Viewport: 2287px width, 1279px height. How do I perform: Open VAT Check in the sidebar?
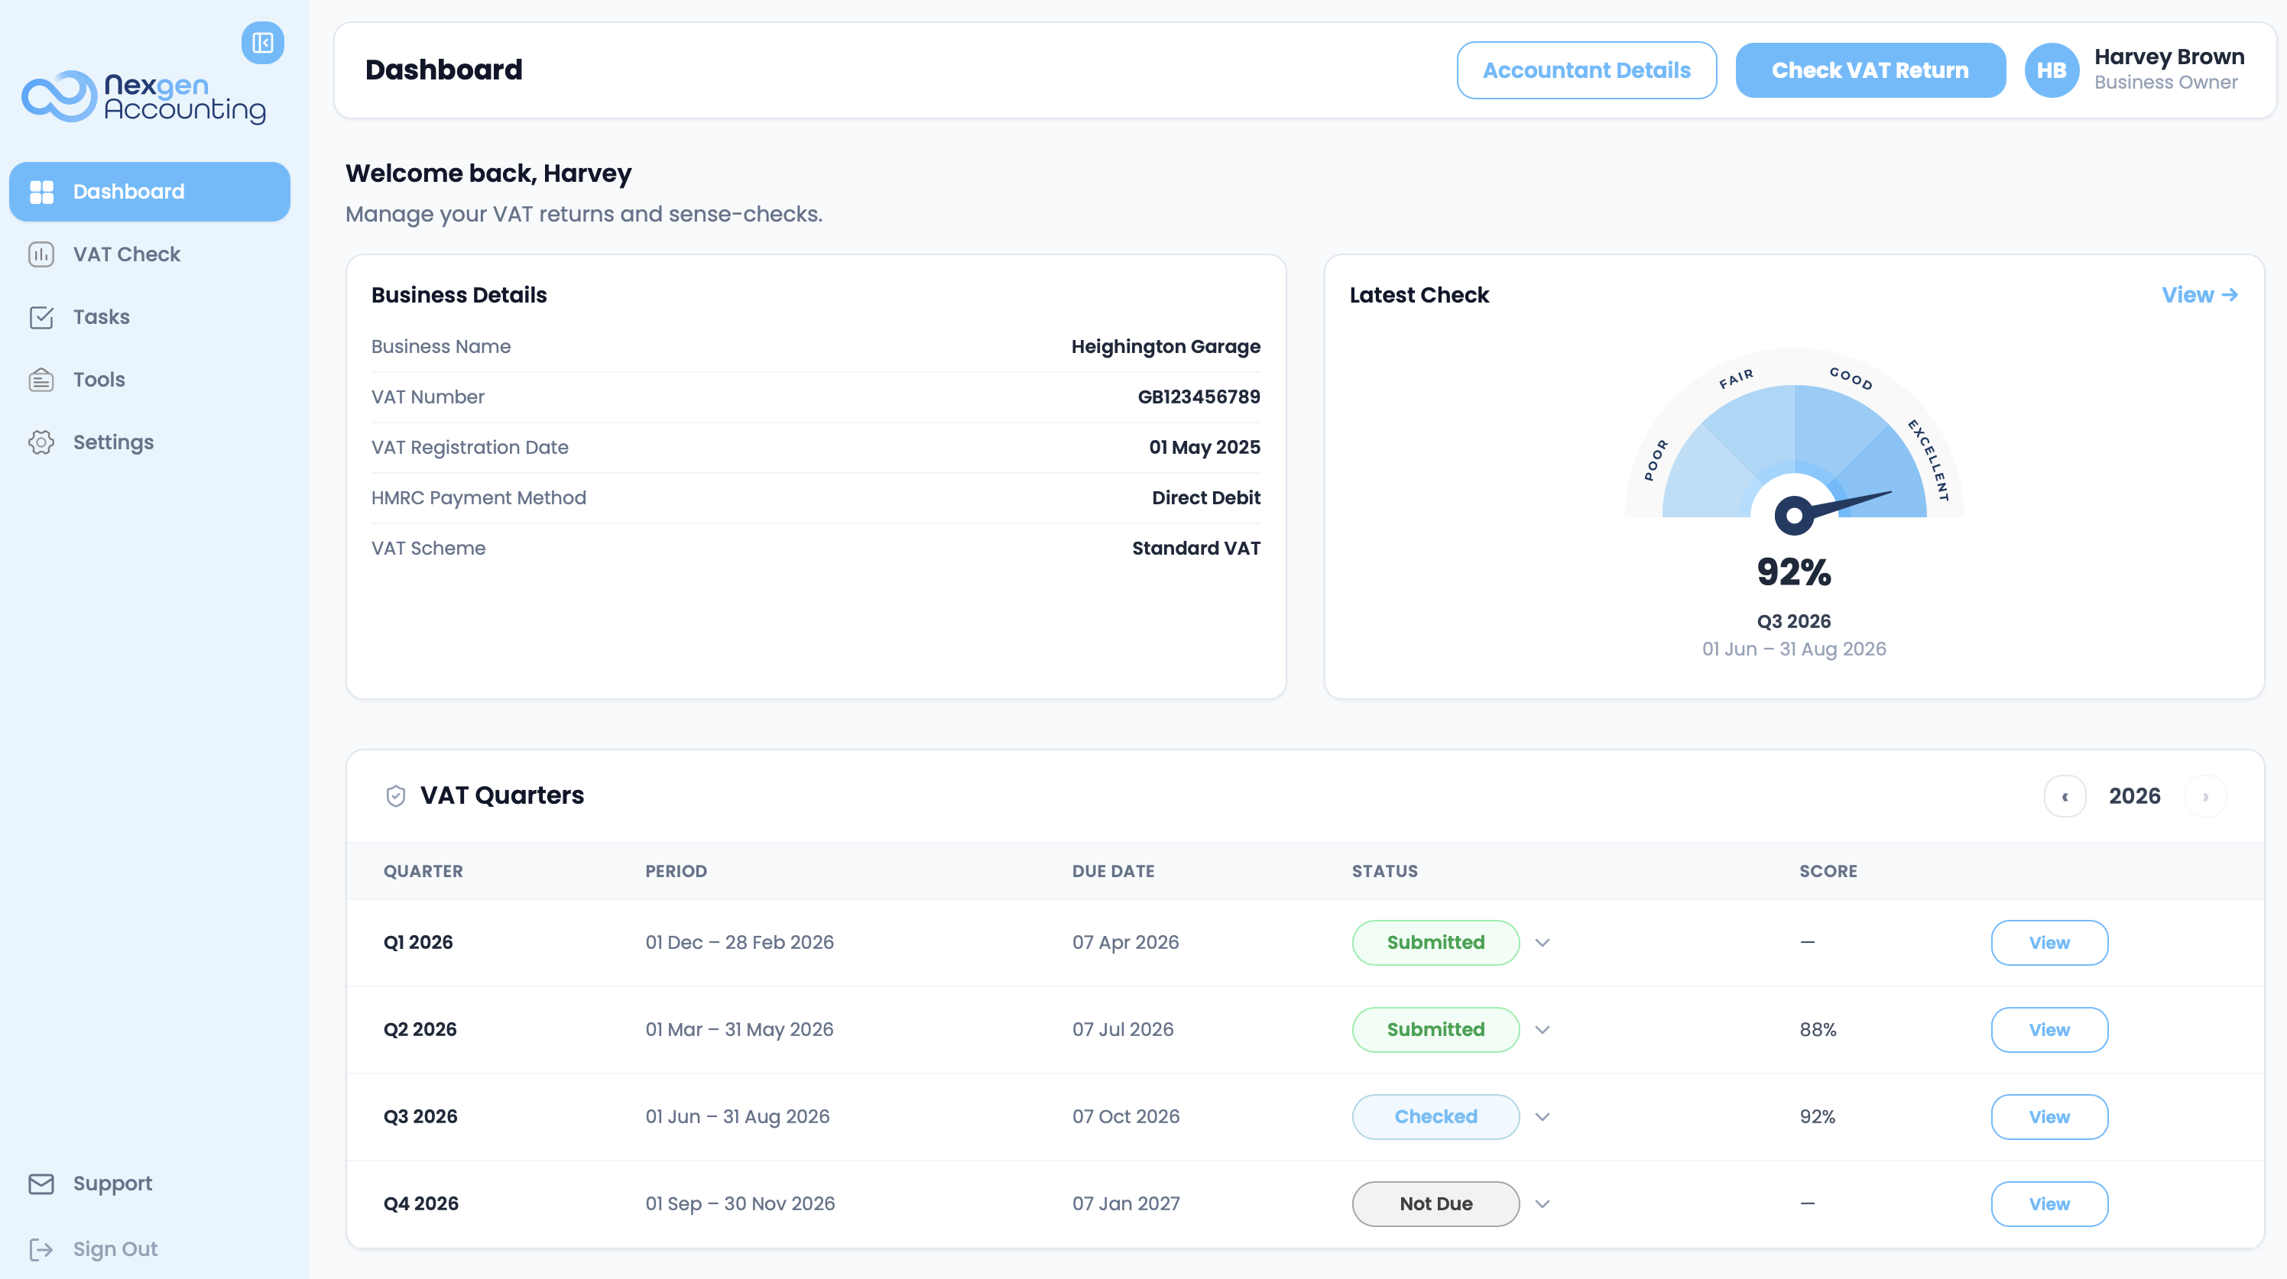pyautogui.click(x=149, y=254)
